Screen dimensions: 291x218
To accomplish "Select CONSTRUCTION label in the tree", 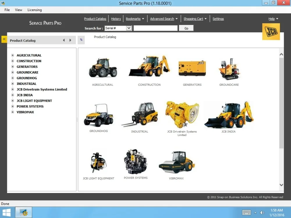I will (29, 61).
